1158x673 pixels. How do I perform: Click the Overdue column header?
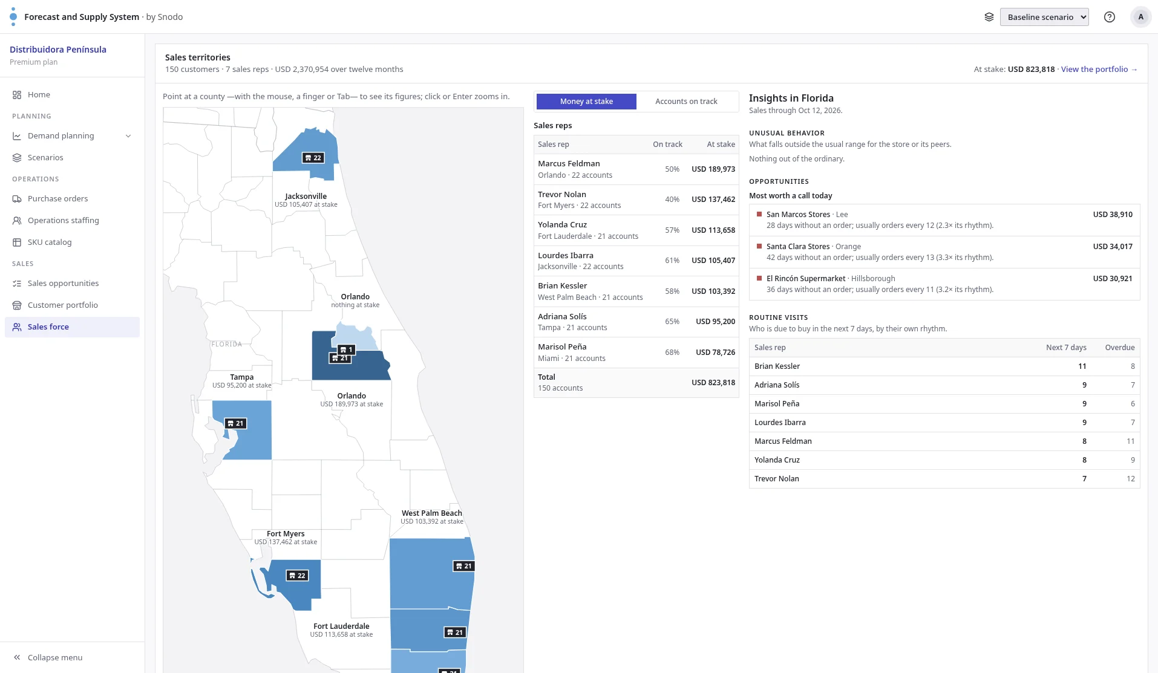coord(1119,348)
